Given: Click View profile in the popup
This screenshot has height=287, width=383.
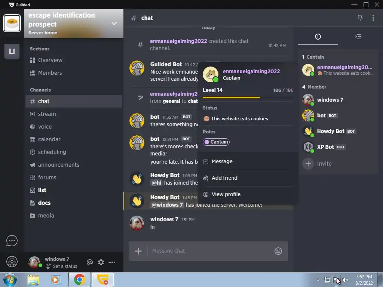Looking at the screenshot, I should click(248, 194).
